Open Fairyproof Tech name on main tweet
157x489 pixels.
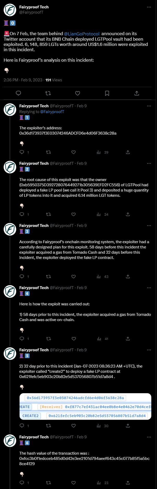point(34,7)
